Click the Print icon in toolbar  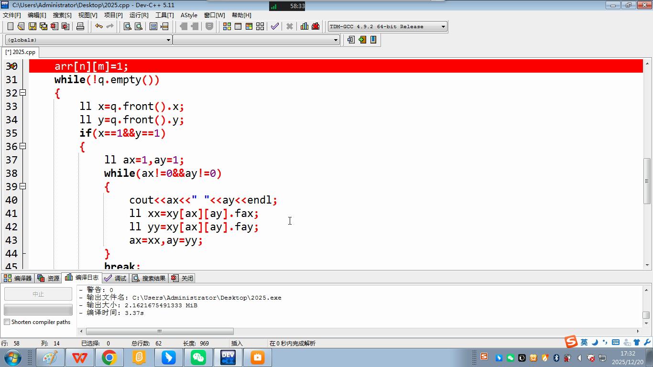coord(80,26)
